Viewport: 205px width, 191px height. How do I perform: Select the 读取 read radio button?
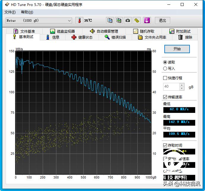pos(165,62)
